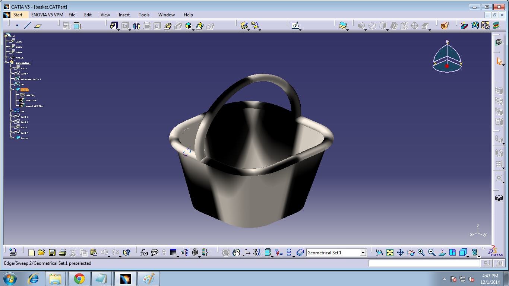Toggle the lock icon in bottom toolbar

(x=195, y=252)
